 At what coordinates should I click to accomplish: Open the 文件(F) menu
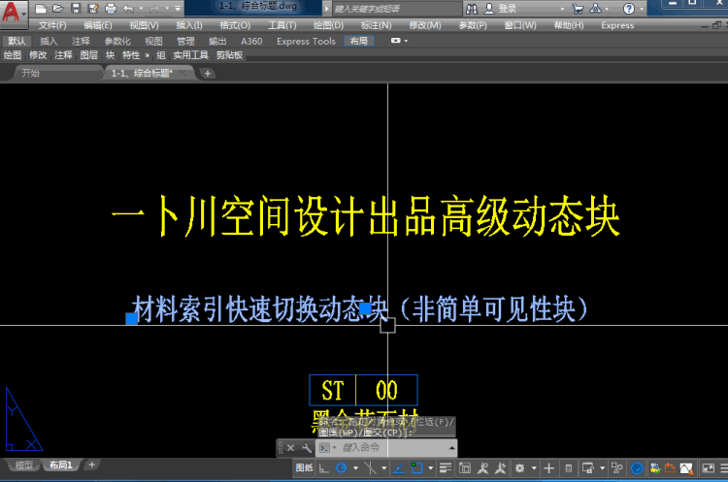pos(52,25)
